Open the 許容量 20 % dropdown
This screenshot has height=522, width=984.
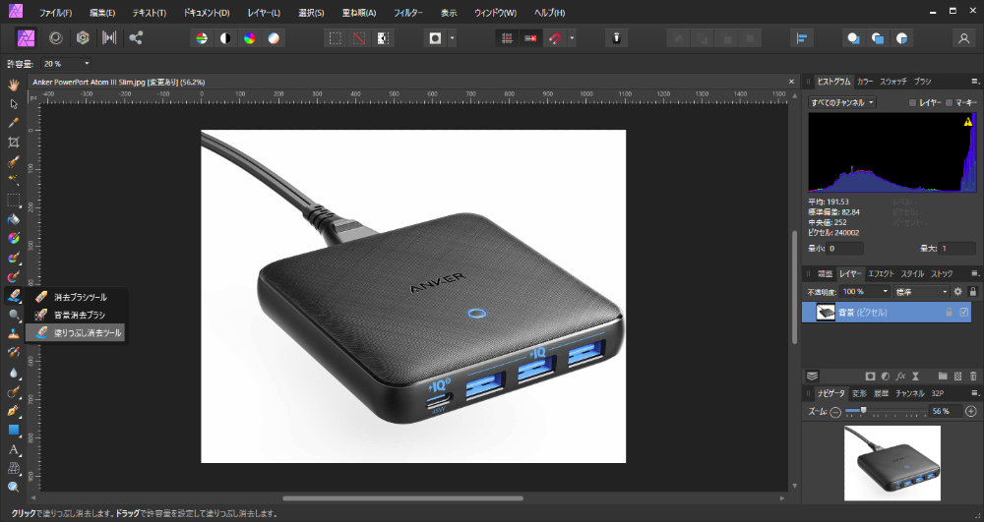(67, 63)
